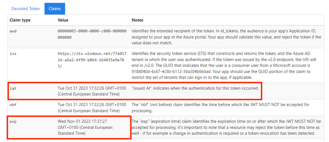This screenshot has width=329, height=142.
Task: Click the Claim type column header
Action: [x=20, y=20]
